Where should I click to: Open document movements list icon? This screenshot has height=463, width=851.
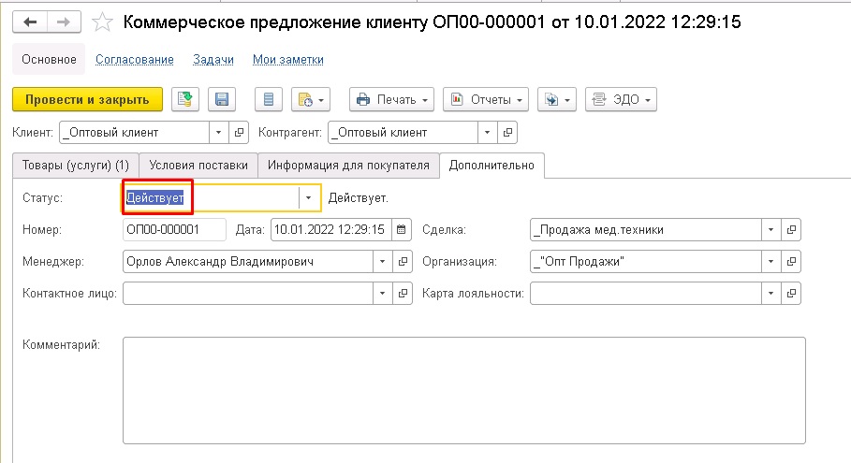tap(268, 100)
